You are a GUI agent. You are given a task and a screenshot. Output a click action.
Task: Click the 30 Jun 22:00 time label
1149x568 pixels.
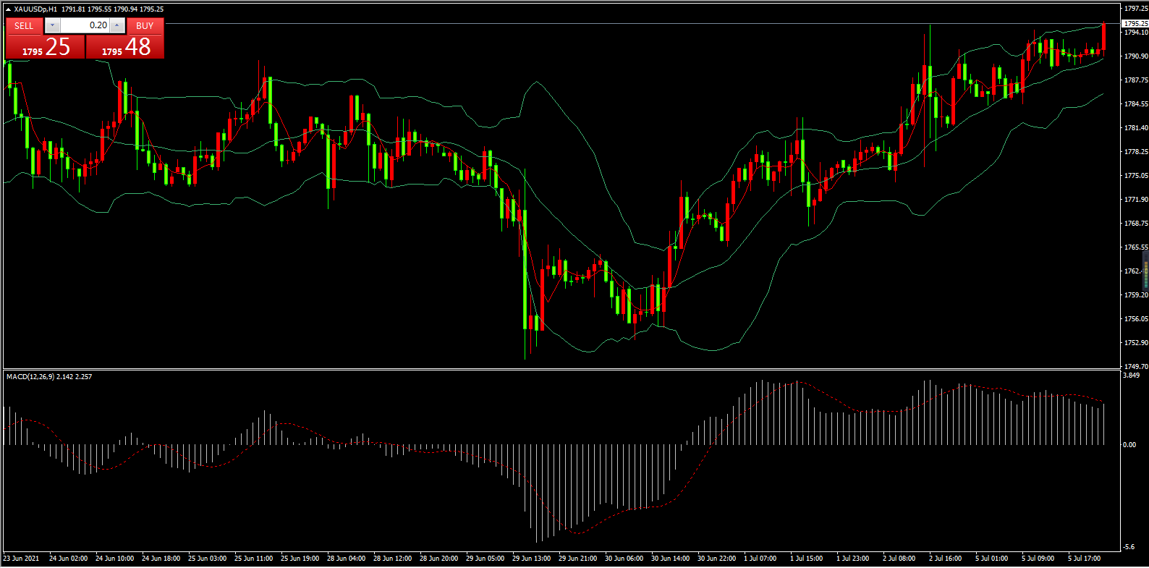(x=716, y=559)
